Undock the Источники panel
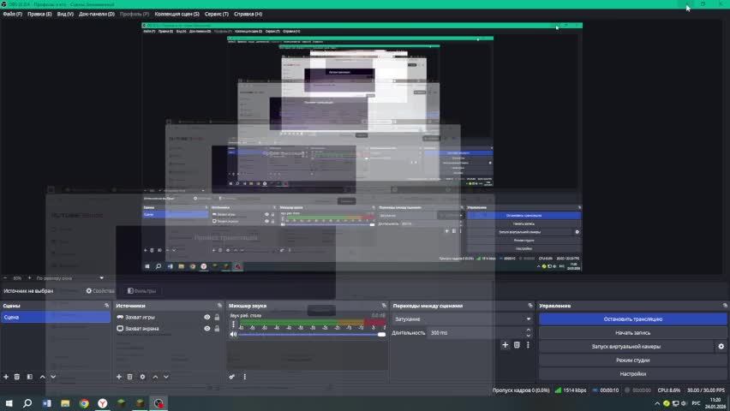 click(x=219, y=306)
